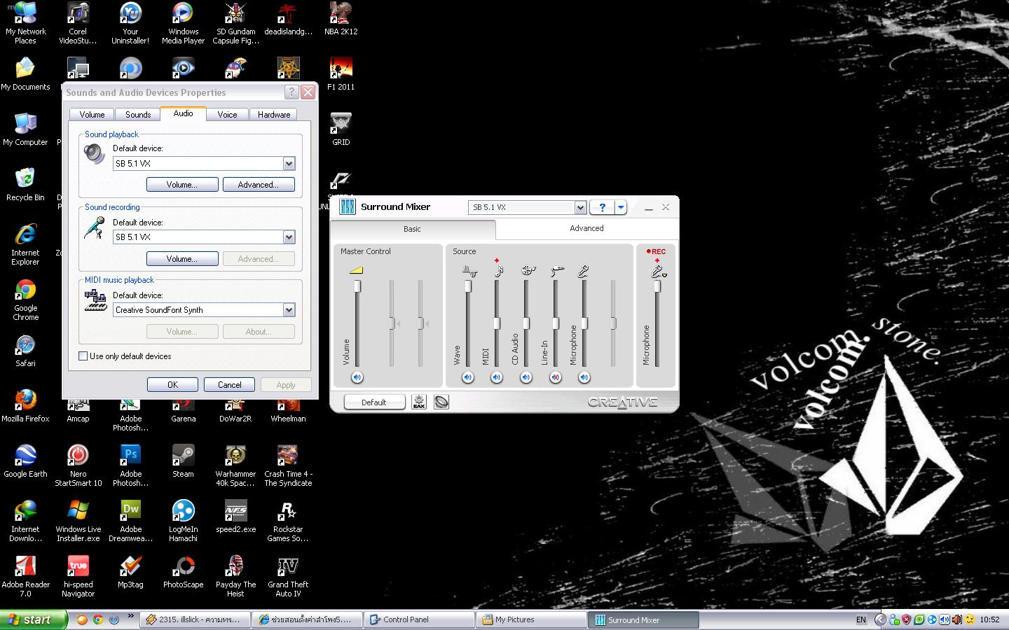The width and height of the screenshot is (1009, 630).
Task: Show hidden system tray icons
Action: click(x=881, y=619)
